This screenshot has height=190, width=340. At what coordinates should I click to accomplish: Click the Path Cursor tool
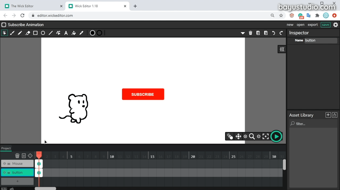(x=58, y=33)
